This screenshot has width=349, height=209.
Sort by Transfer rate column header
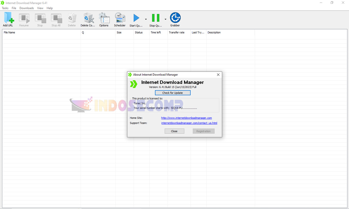pos(179,33)
